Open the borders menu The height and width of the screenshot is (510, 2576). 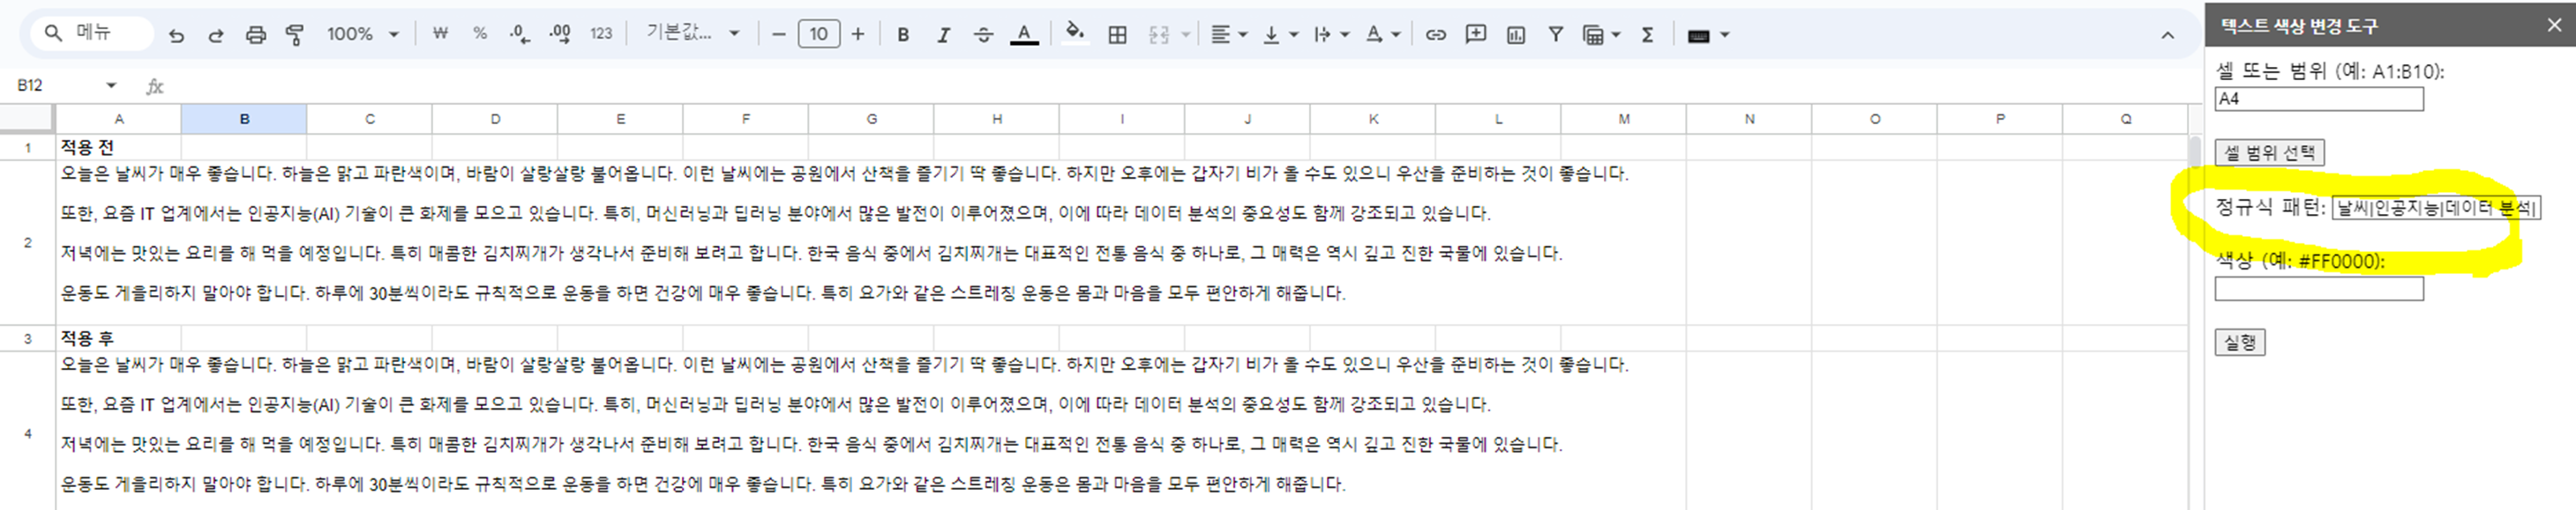1118,35
